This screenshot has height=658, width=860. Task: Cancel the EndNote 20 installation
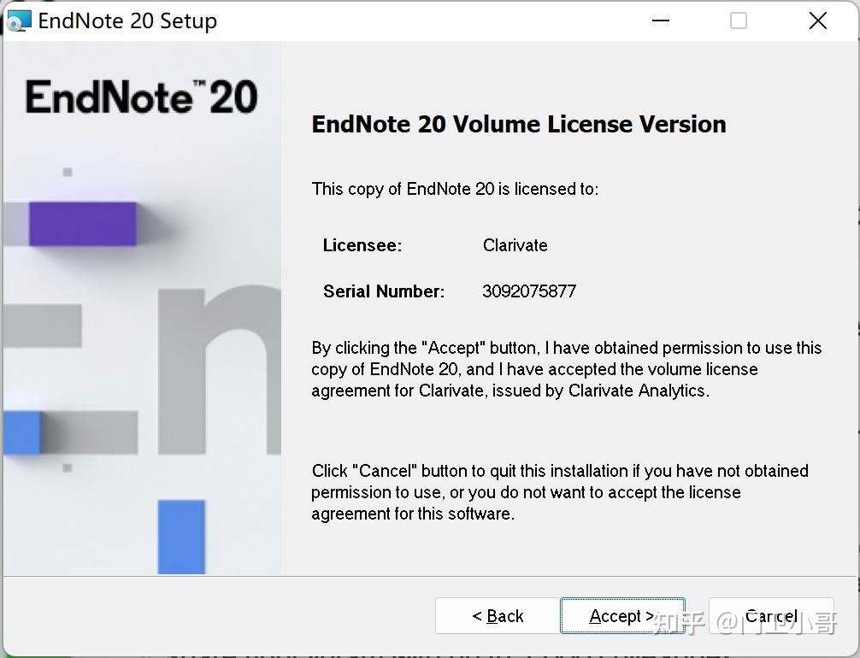point(769,615)
